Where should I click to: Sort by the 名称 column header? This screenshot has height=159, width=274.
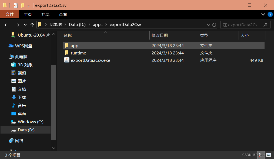(x=106, y=35)
